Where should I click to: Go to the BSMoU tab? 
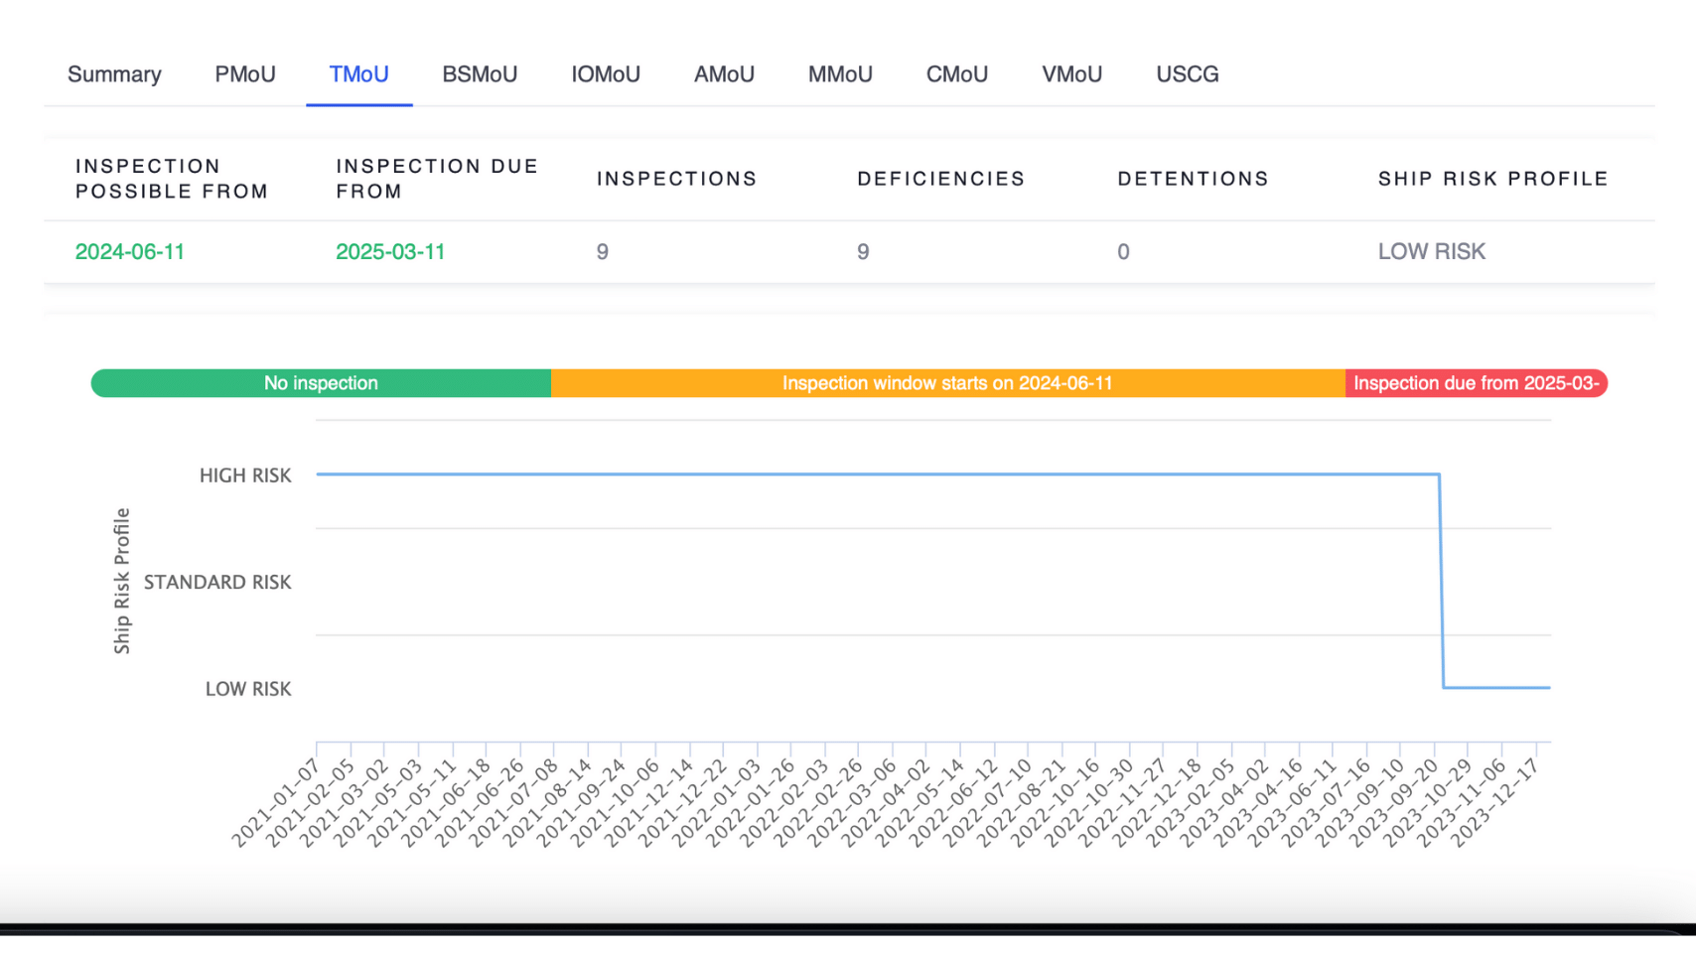480,74
